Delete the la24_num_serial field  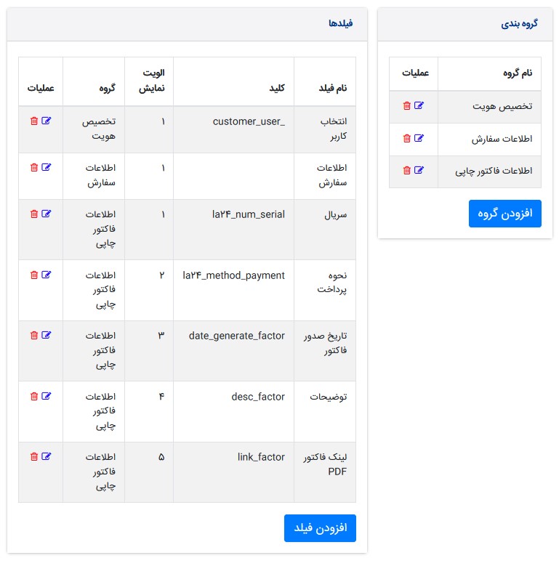point(33,214)
